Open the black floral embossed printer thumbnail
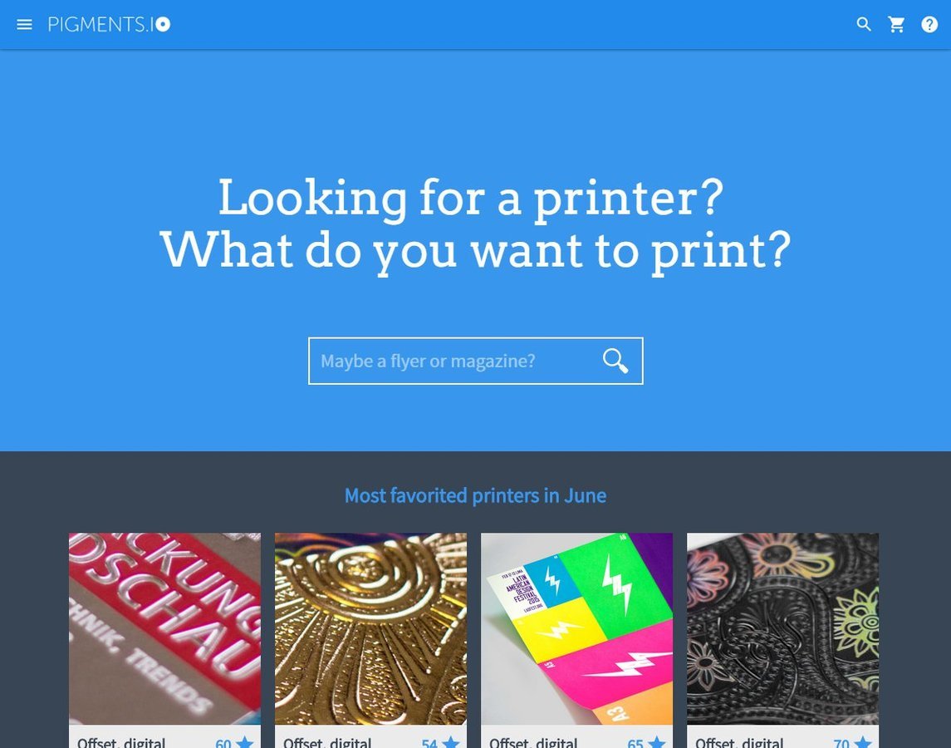This screenshot has width=951, height=748. click(x=782, y=628)
